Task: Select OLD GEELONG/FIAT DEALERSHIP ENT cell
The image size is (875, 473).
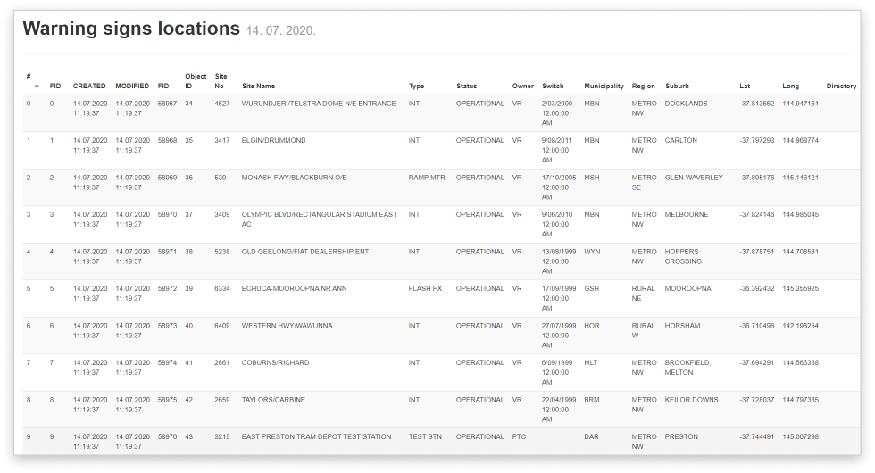Action: [x=305, y=252]
